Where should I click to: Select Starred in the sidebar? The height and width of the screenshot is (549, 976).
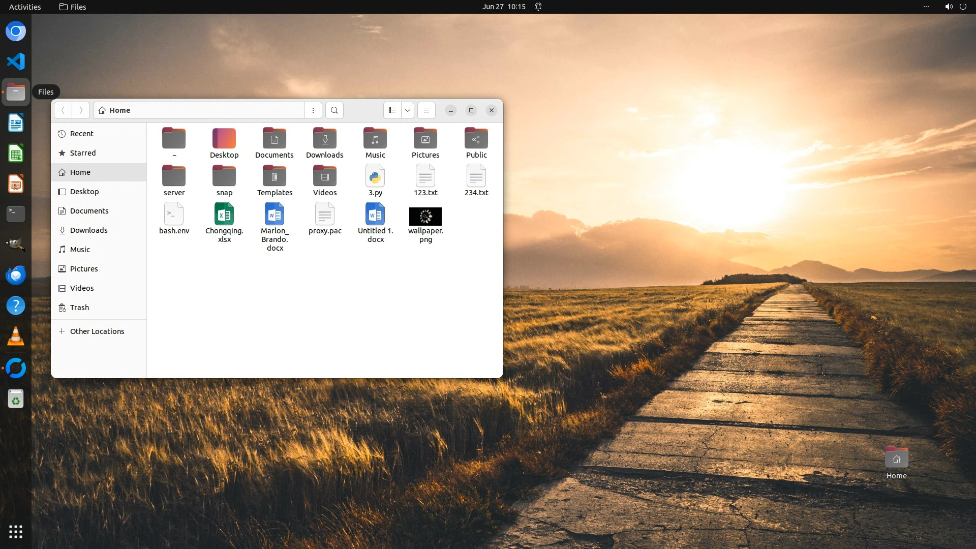[82, 153]
